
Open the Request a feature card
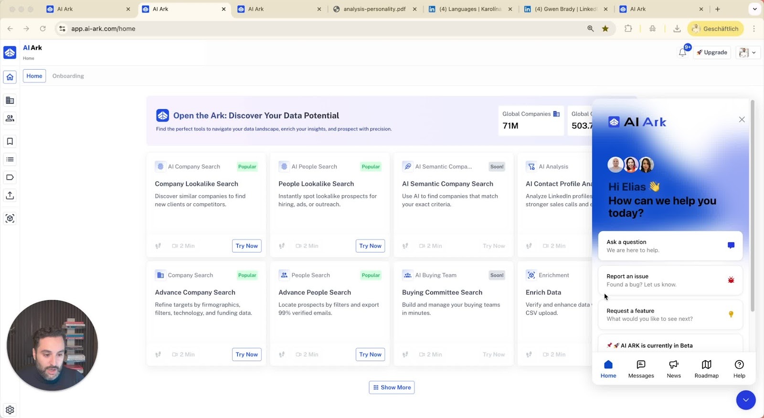click(x=670, y=314)
